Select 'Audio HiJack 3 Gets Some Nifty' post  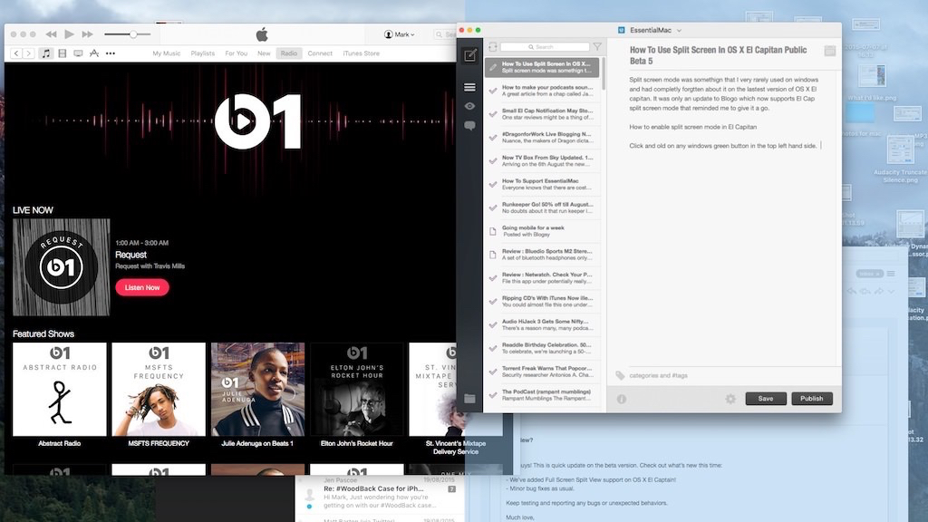pyautogui.click(x=542, y=325)
